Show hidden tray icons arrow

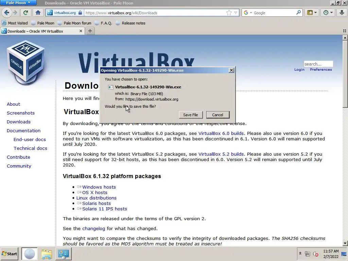point(300,254)
